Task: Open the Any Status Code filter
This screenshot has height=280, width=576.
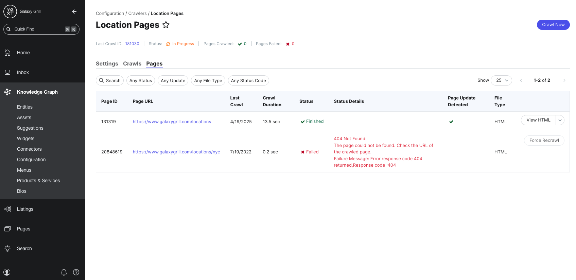Action: click(248, 80)
